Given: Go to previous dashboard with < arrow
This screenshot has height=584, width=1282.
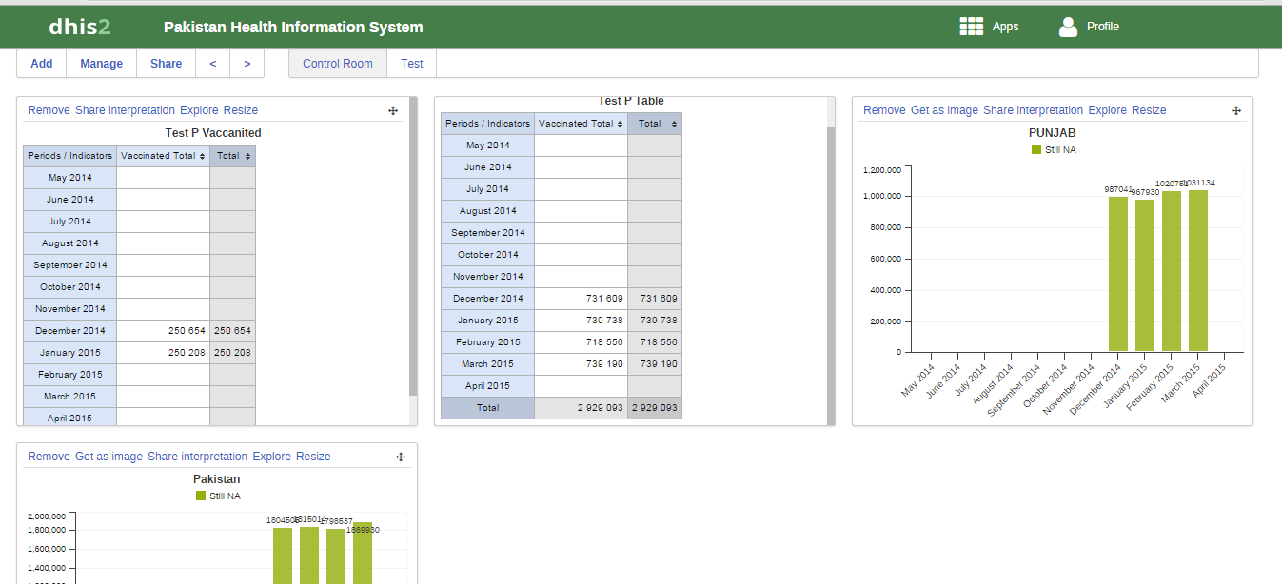Looking at the screenshot, I should 213,64.
